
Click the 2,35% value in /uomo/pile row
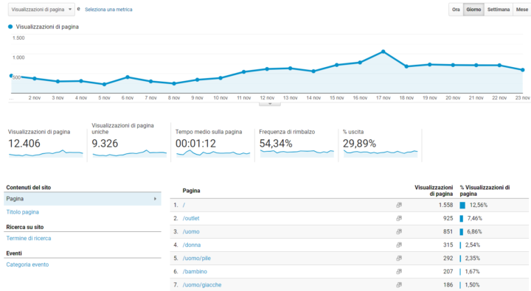pos(473,258)
